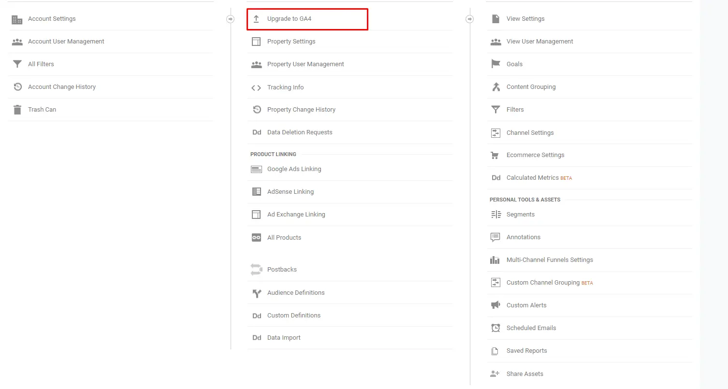Click the View Settings document icon
This screenshot has height=389, width=728.
[495, 19]
